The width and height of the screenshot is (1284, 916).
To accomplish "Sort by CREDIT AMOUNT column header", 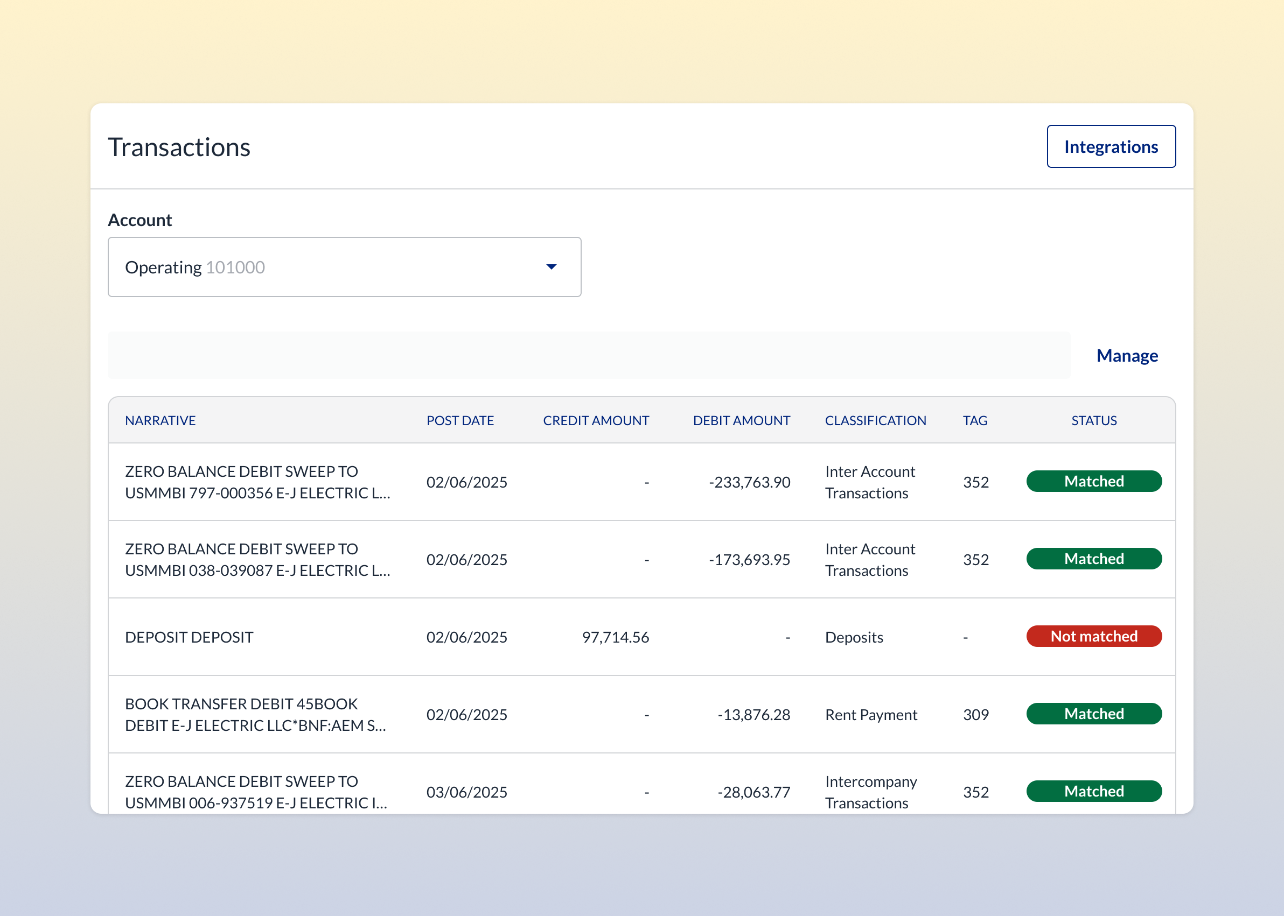I will tap(596, 420).
